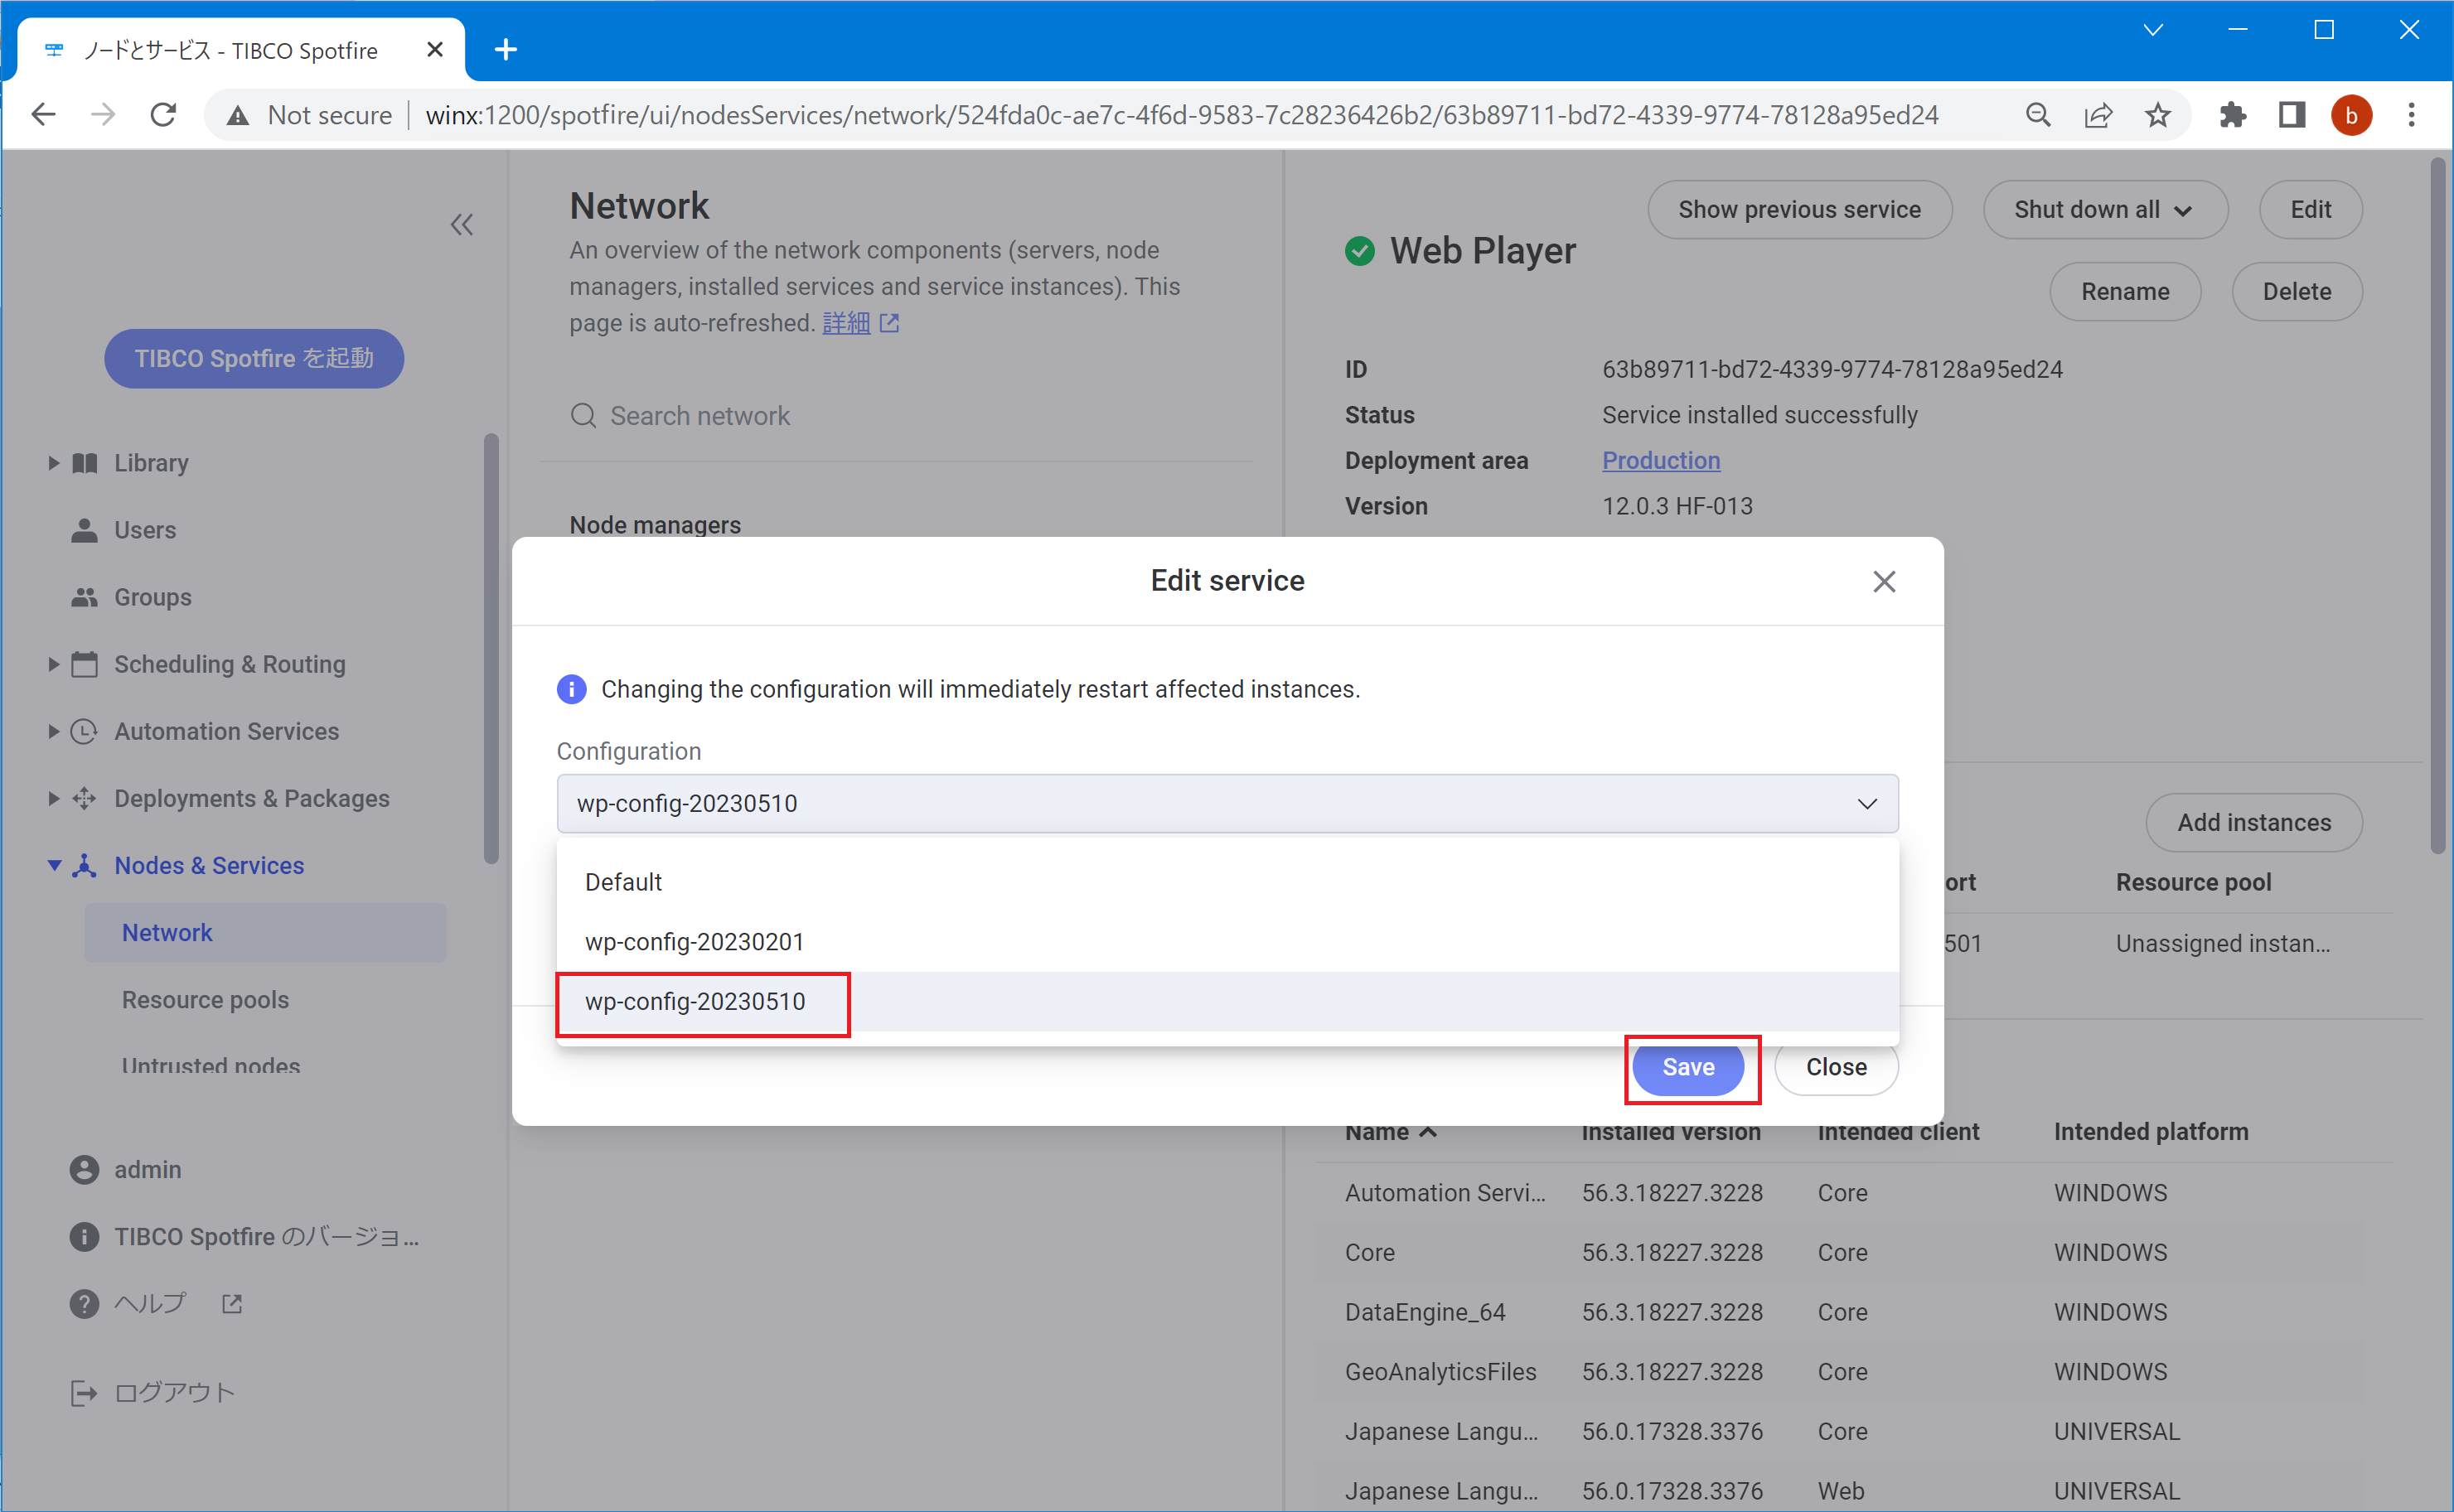Click the browser forward arrow

click(103, 115)
